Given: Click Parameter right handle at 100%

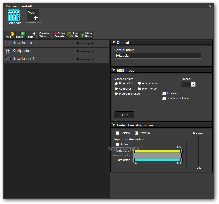Looking at the screenshot, I should point(181,160).
